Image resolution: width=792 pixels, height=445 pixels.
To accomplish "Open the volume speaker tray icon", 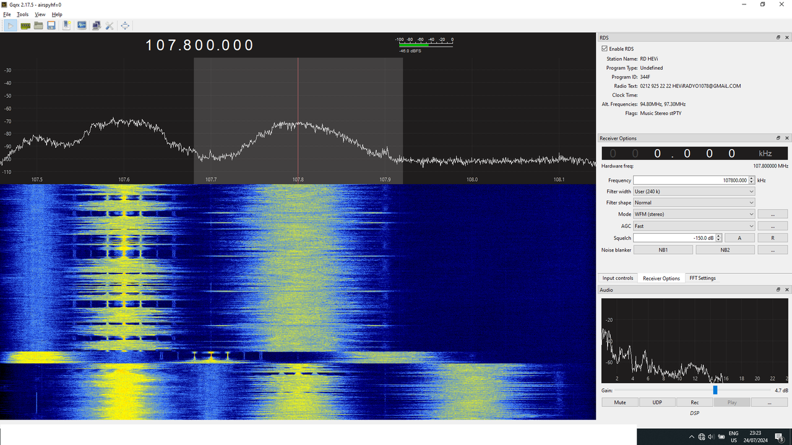I will click(x=711, y=437).
